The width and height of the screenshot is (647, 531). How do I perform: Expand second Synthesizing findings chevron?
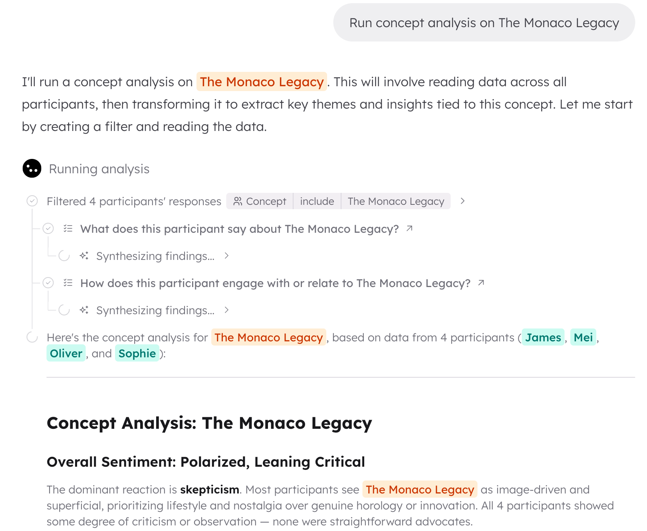coord(226,310)
